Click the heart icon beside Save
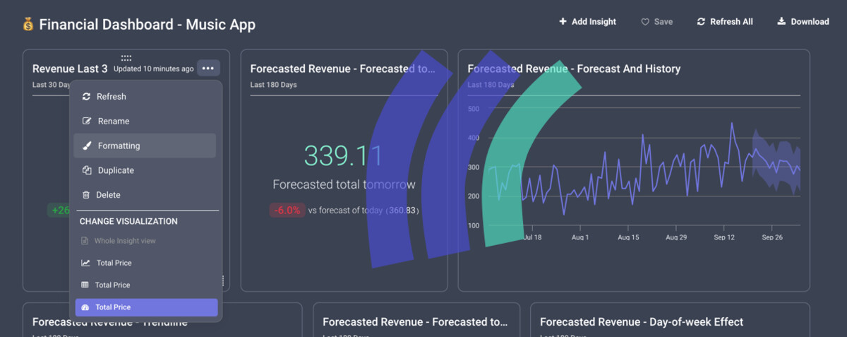 (644, 22)
